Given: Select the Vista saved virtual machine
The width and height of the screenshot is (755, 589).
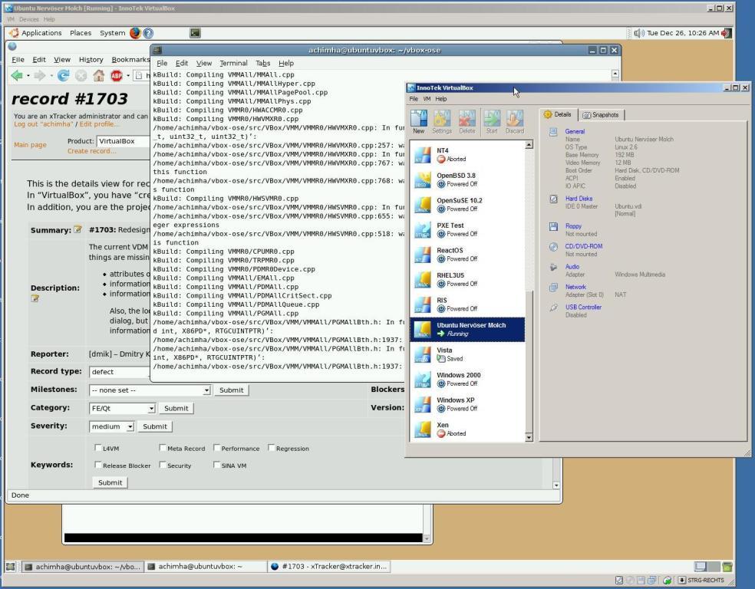Looking at the screenshot, I should click(x=467, y=354).
